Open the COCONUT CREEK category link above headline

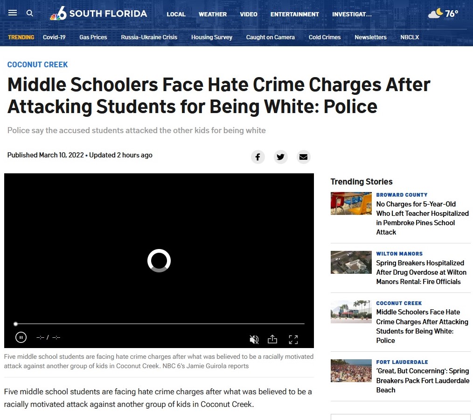37,64
